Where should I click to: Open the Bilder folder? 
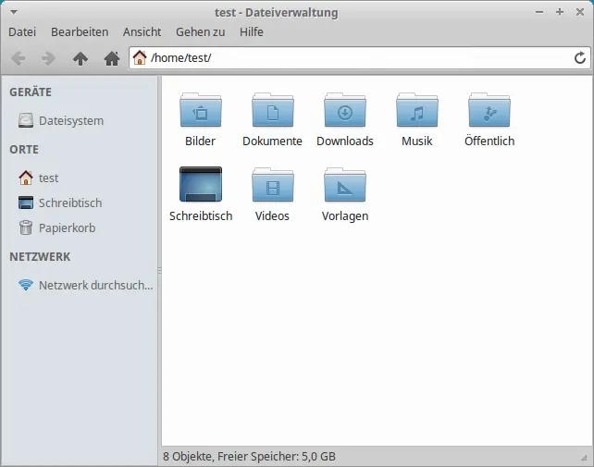[x=200, y=111]
